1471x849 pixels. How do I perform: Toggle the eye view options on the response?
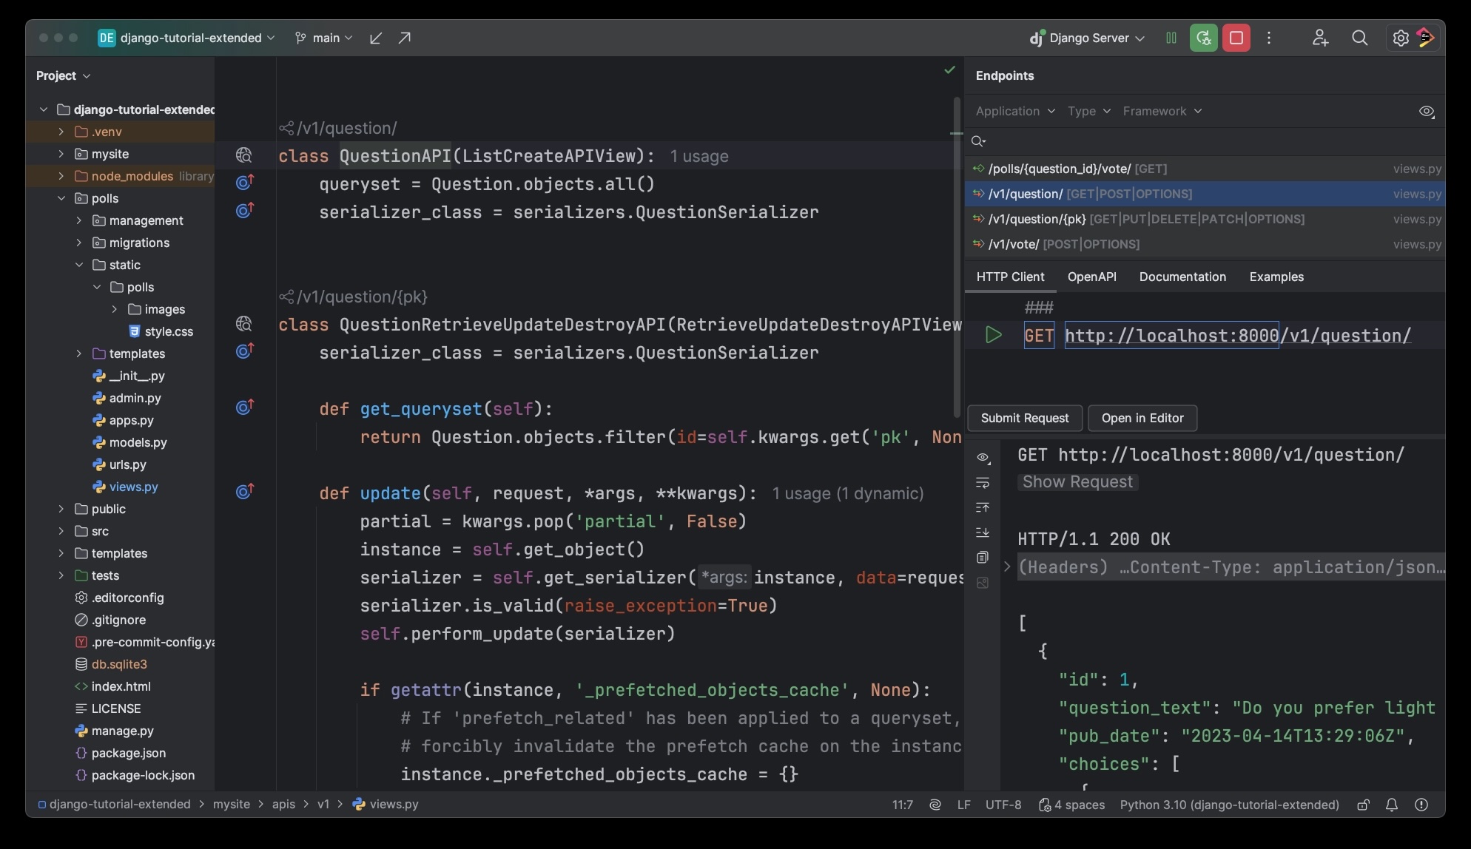click(x=983, y=458)
